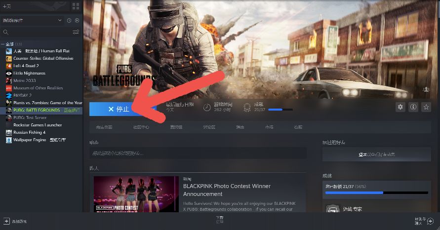Switch library to grid view icon
This screenshot has width=440, height=230.
tap(76, 6)
